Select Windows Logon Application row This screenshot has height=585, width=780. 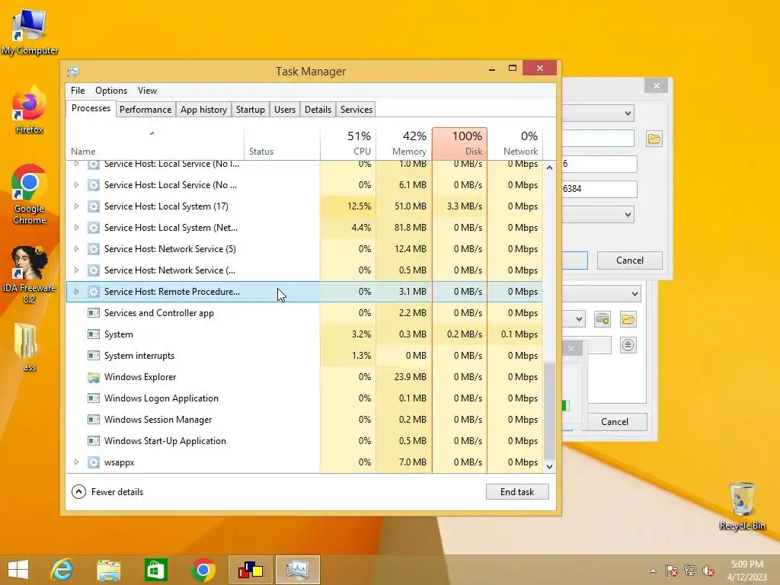(x=305, y=398)
